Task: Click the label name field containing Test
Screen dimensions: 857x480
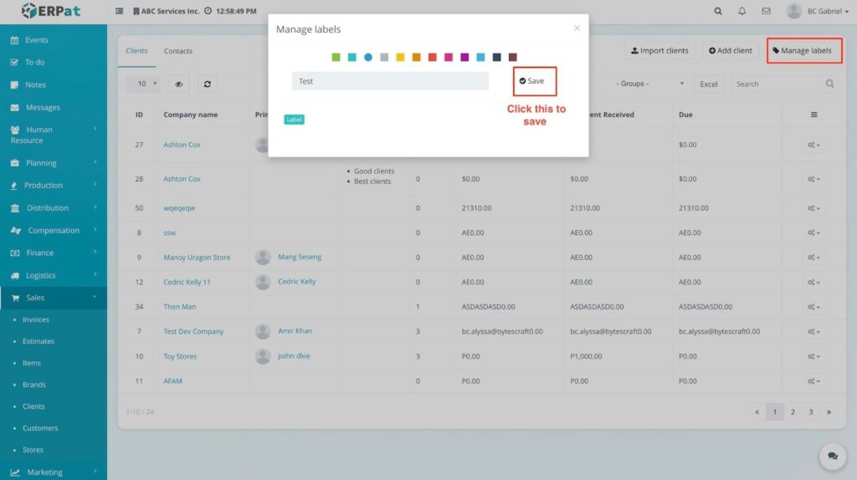Action: tap(390, 81)
